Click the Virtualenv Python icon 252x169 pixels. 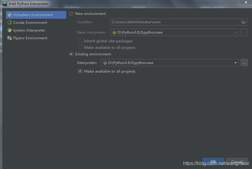[x=10, y=15]
